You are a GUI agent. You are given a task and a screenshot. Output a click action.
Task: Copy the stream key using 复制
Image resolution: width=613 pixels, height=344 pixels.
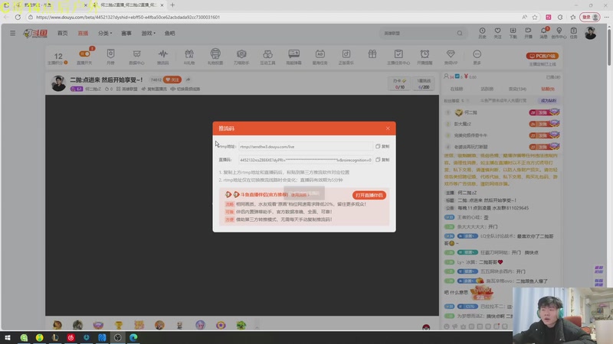(x=382, y=160)
